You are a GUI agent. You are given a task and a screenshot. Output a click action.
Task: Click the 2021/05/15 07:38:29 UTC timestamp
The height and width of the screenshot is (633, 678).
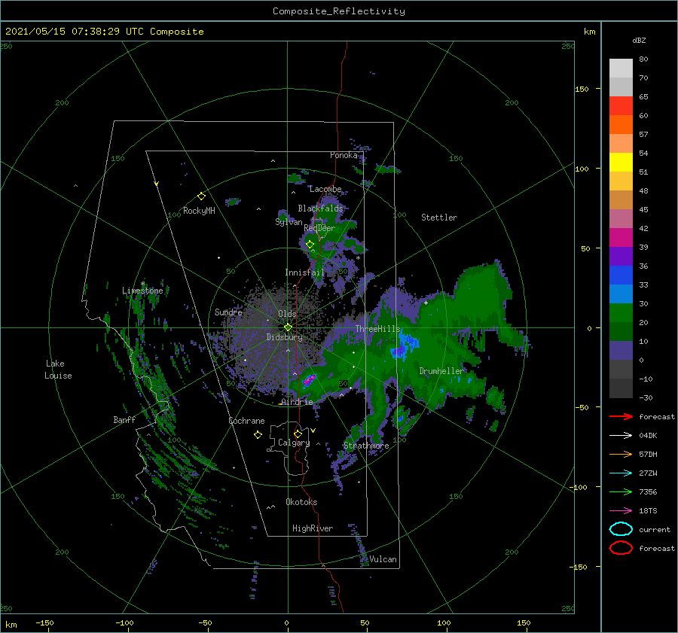click(x=104, y=32)
